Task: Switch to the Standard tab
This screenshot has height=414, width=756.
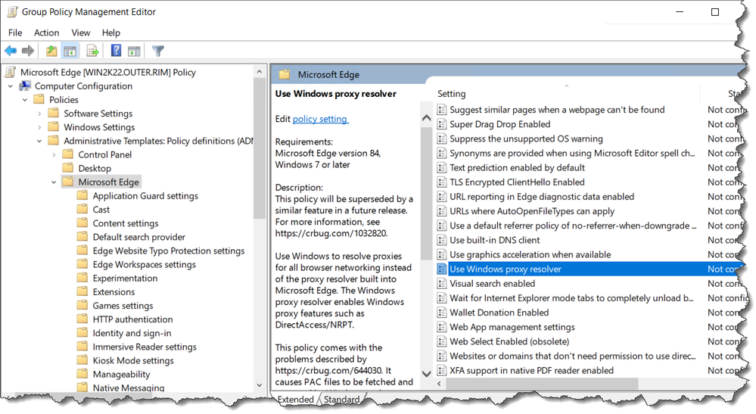Action: [x=341, y=399]
